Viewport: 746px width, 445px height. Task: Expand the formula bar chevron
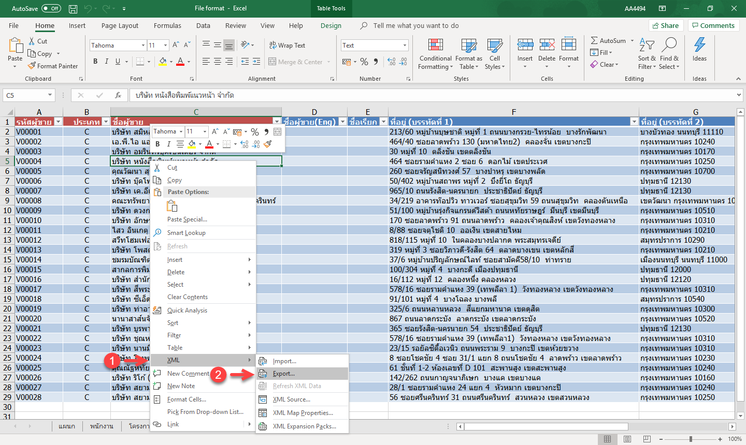pyautogui.click(x=739, y=95)
